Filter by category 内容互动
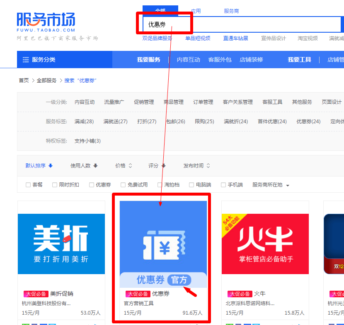Viewport: 344px width, 325px height. (x=85, y=102)
